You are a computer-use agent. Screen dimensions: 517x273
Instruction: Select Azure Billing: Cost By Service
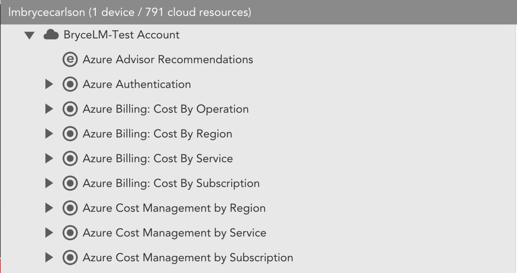tap(157, 158)
